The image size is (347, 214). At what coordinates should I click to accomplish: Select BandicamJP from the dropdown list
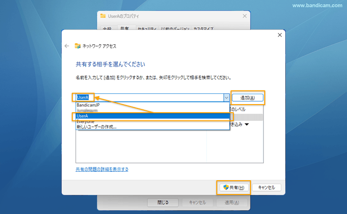153,105
